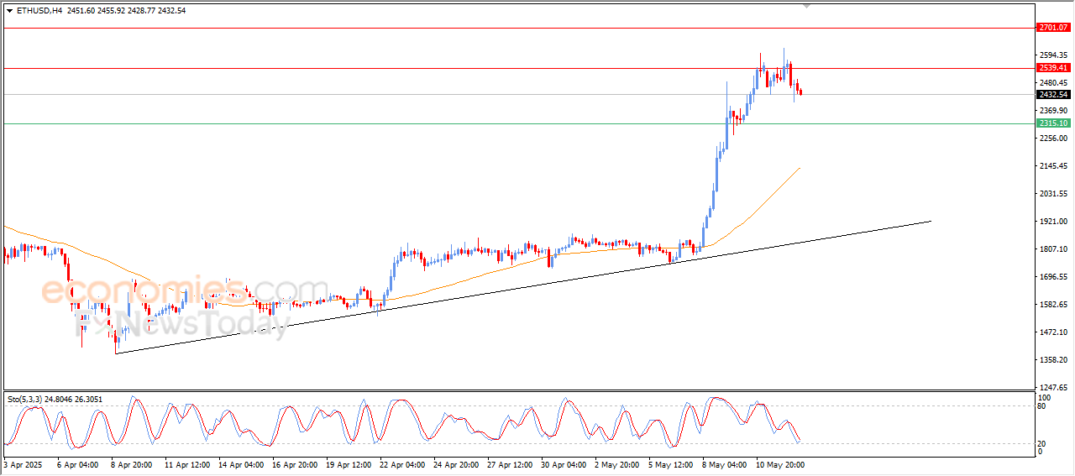Click the 1247.65 price scale value
This screenshot has height=476, width=1075.
click(1053, 388)
